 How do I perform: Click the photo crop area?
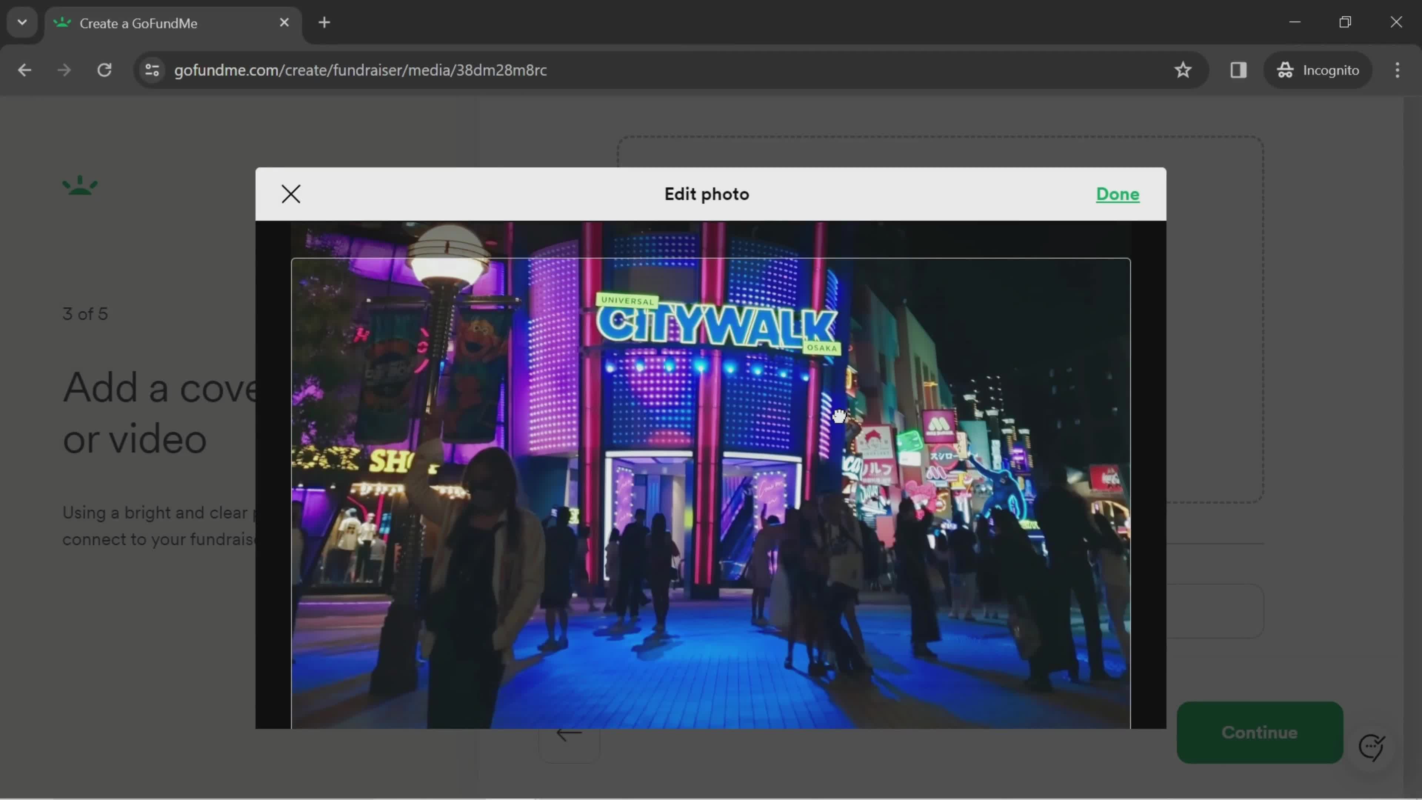point(711,493)
